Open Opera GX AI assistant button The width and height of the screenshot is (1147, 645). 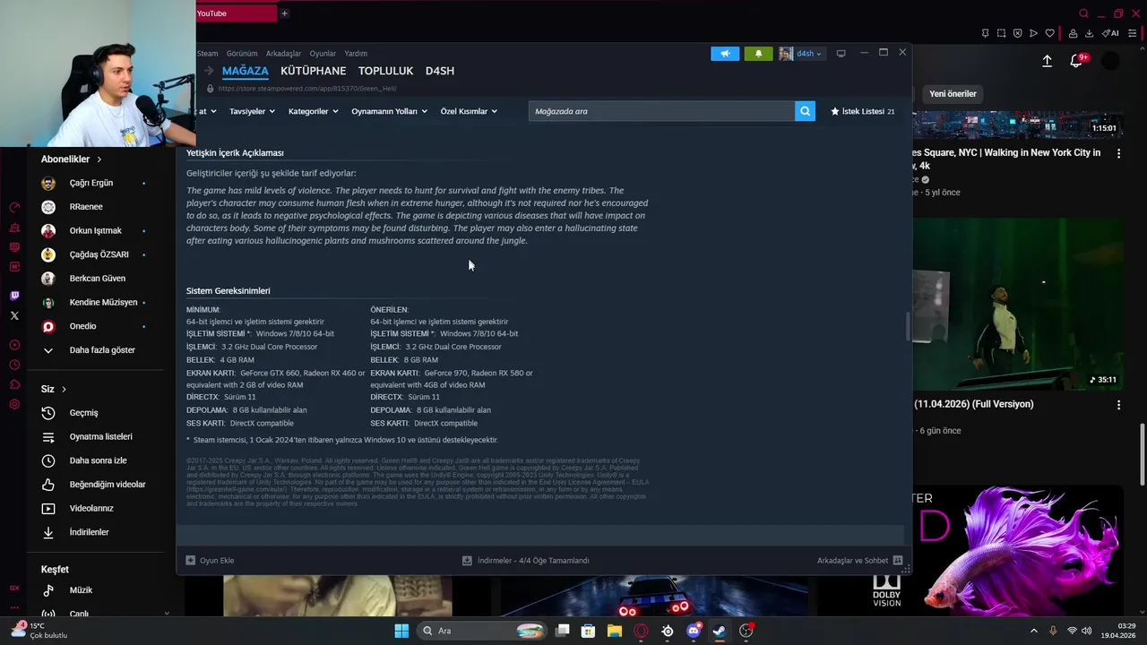1110,33
